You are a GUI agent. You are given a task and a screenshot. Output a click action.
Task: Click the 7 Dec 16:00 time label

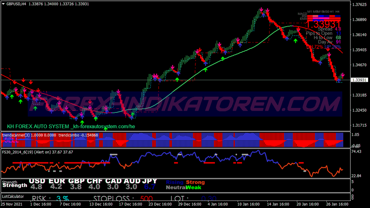click(70, 204)
